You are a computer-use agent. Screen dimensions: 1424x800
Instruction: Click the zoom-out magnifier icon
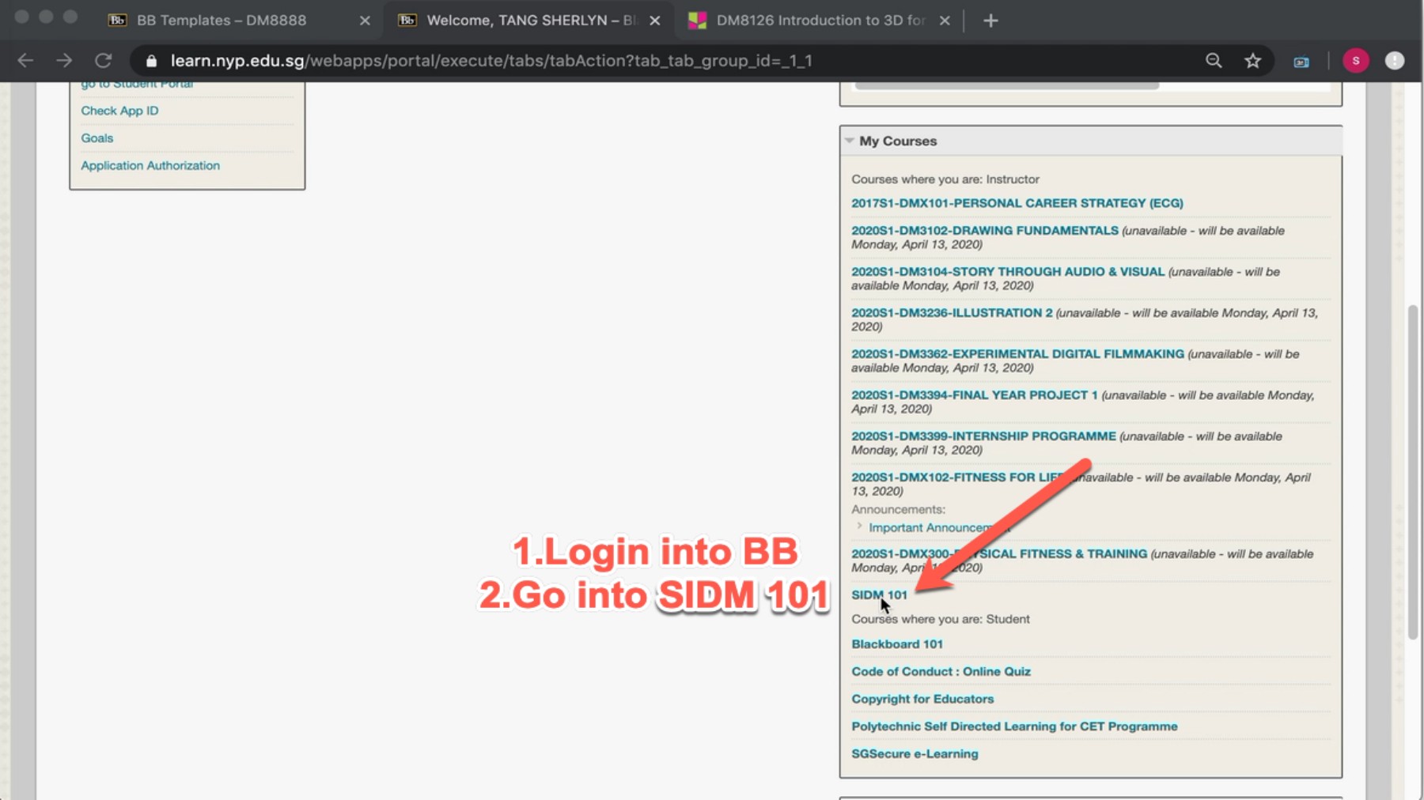click(1213, 60)
